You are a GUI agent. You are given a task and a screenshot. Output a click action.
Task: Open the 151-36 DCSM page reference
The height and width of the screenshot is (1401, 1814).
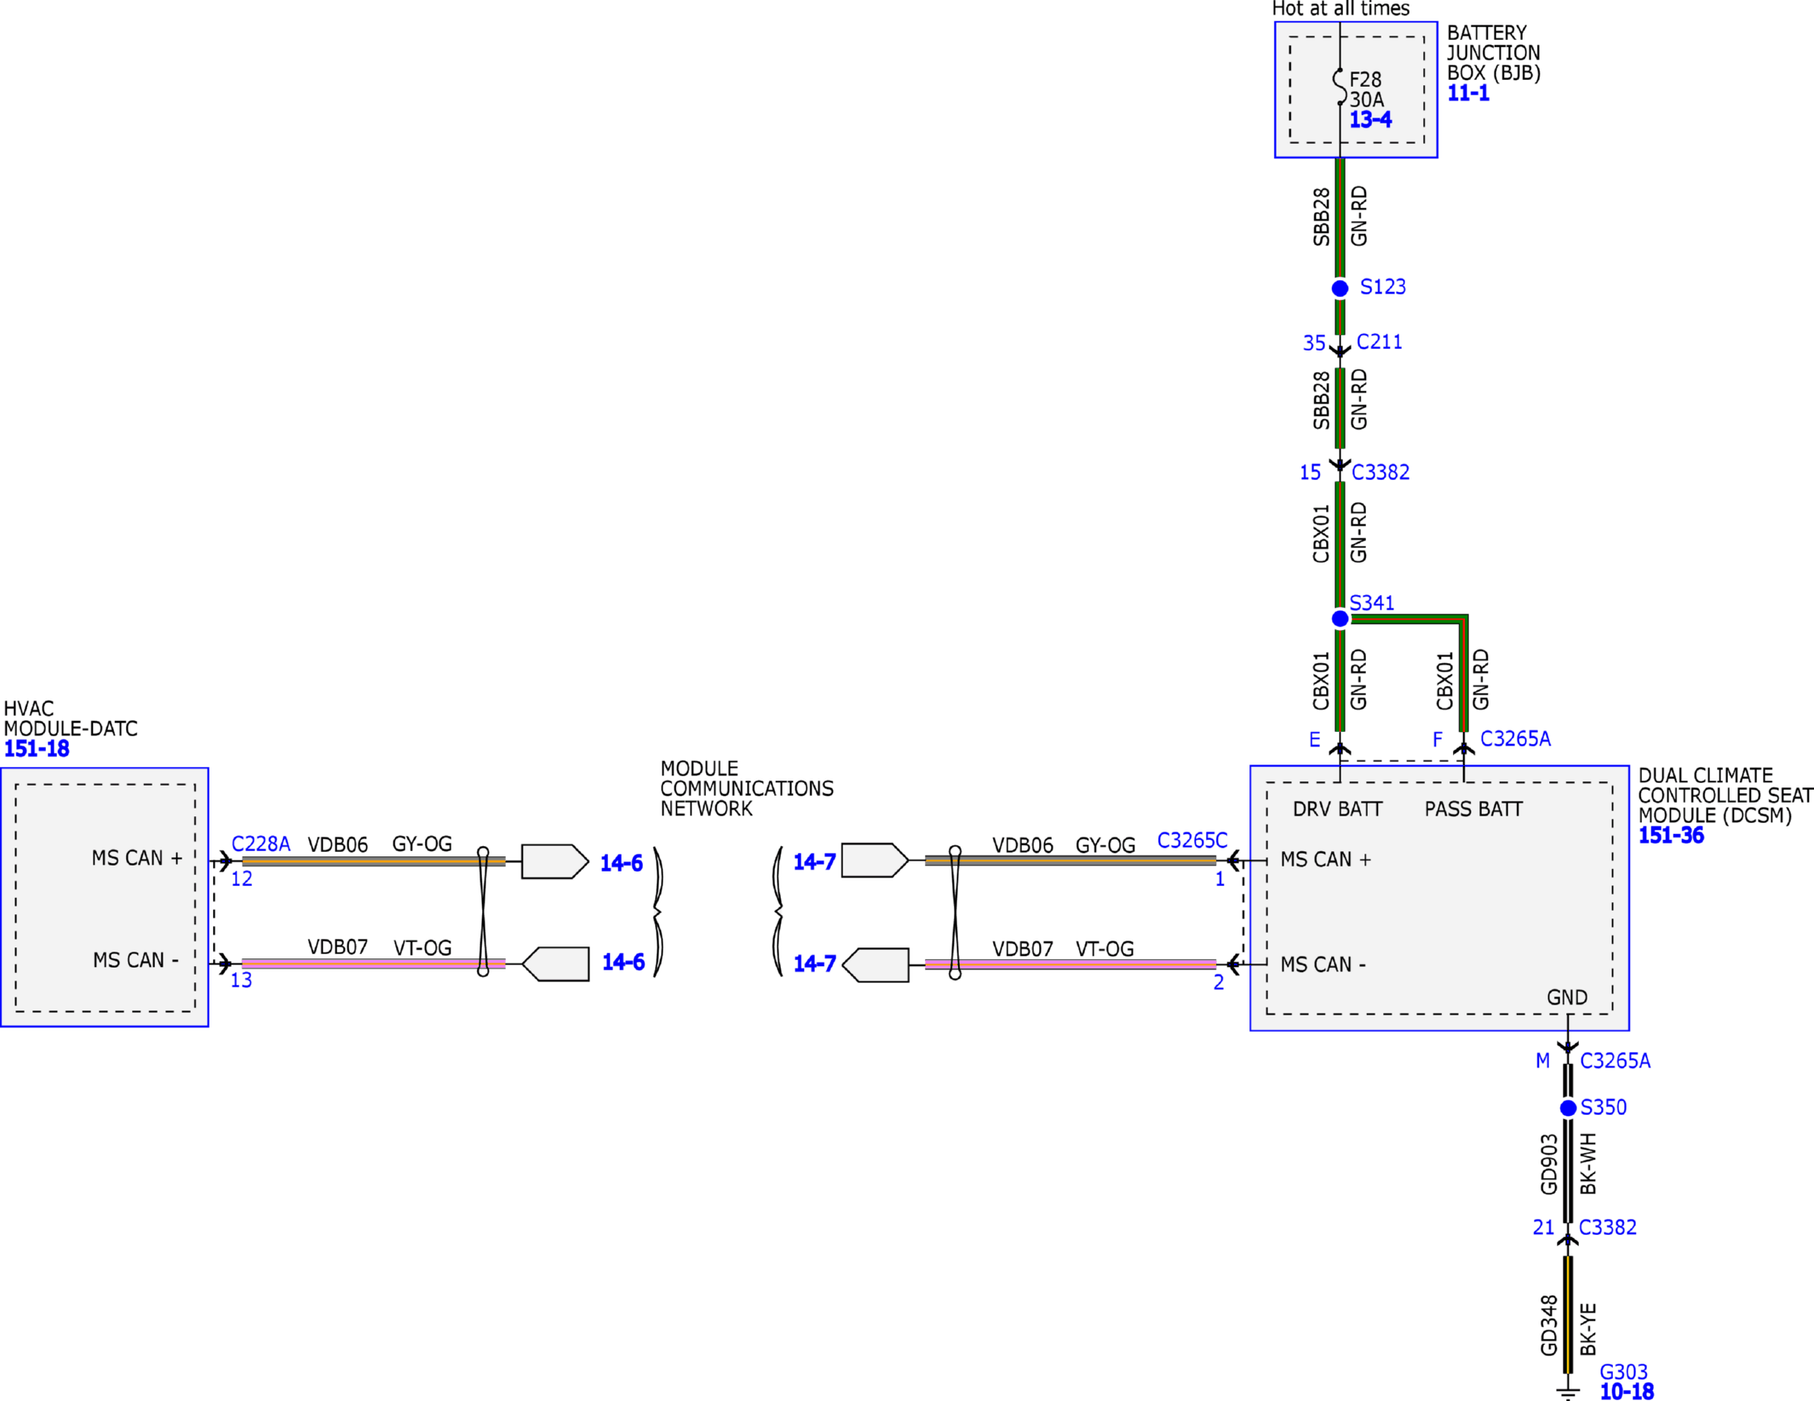point(1671,836)
